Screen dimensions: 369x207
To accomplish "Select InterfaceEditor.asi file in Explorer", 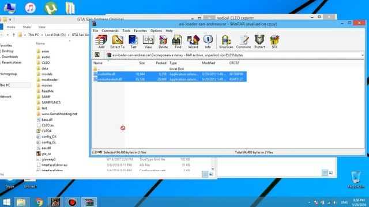I will (52, 165).
